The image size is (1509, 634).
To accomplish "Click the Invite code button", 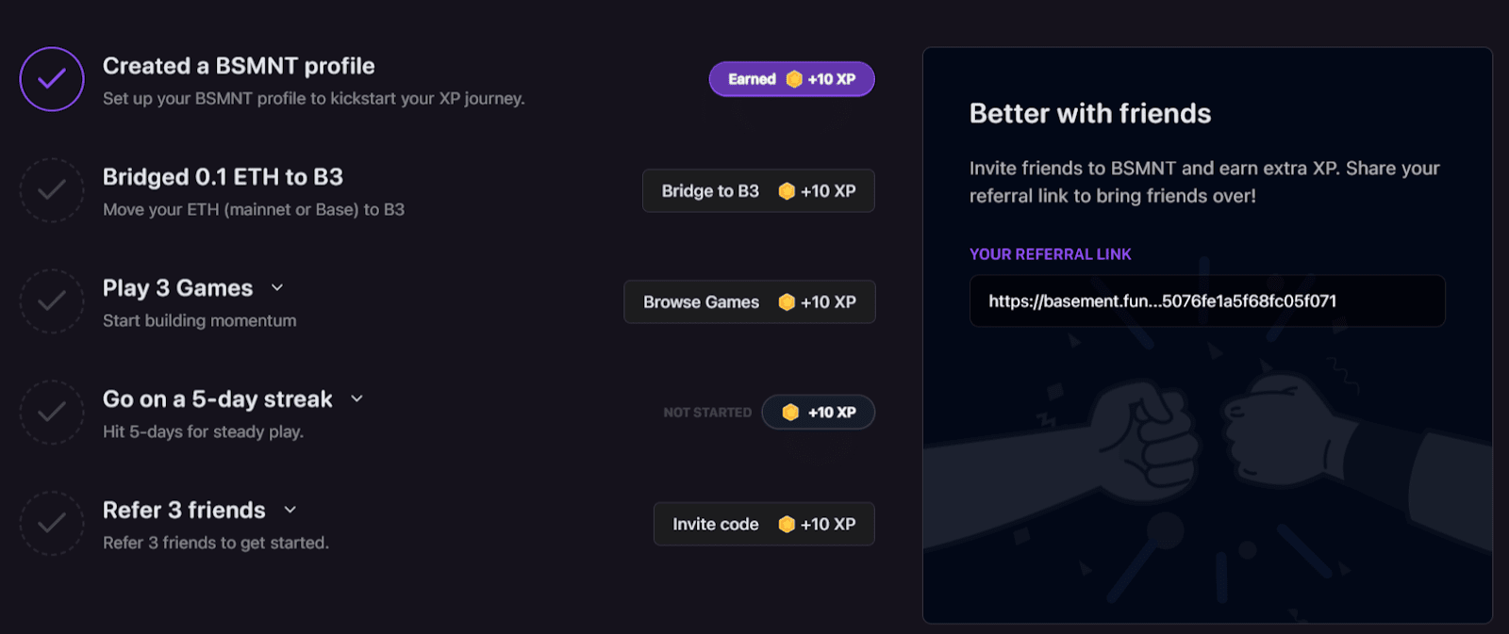I will click(x=764, y=524).
